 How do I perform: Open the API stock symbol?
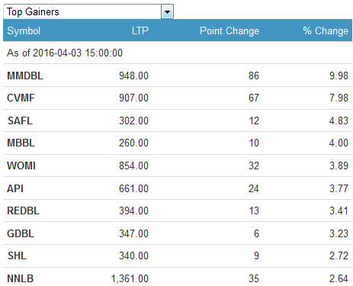click(15, 188)
